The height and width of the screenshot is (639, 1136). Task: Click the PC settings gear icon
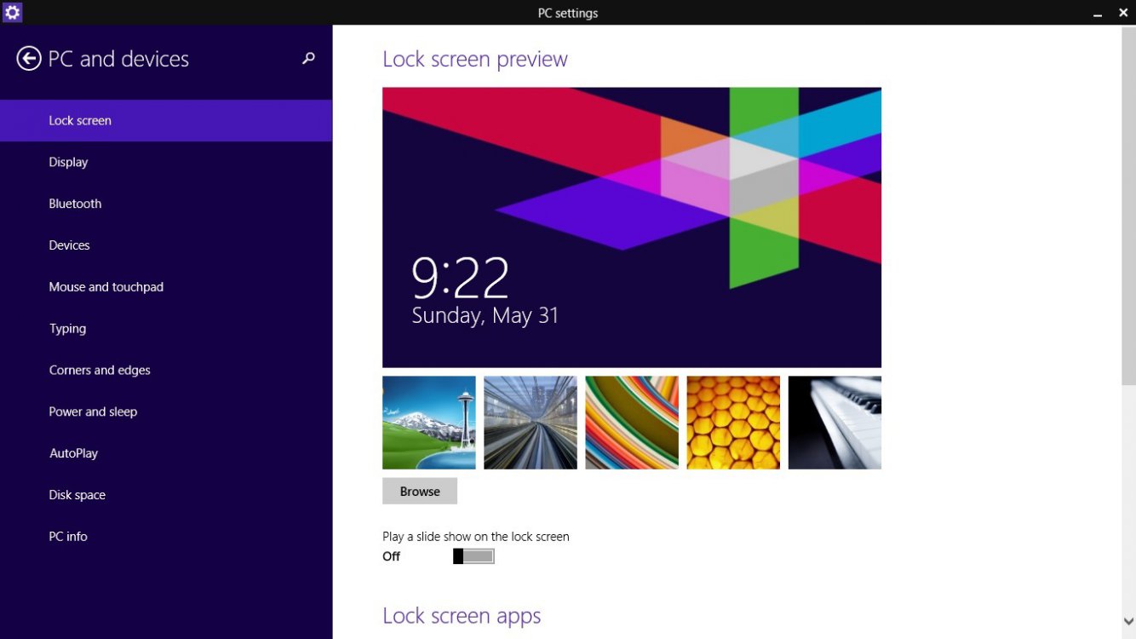[12, 12]
